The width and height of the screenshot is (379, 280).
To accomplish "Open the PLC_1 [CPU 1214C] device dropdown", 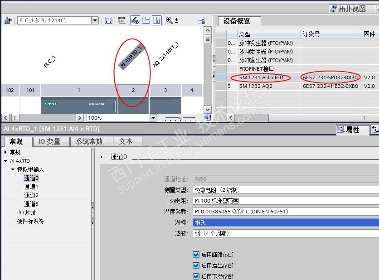I will coord(95,20).
